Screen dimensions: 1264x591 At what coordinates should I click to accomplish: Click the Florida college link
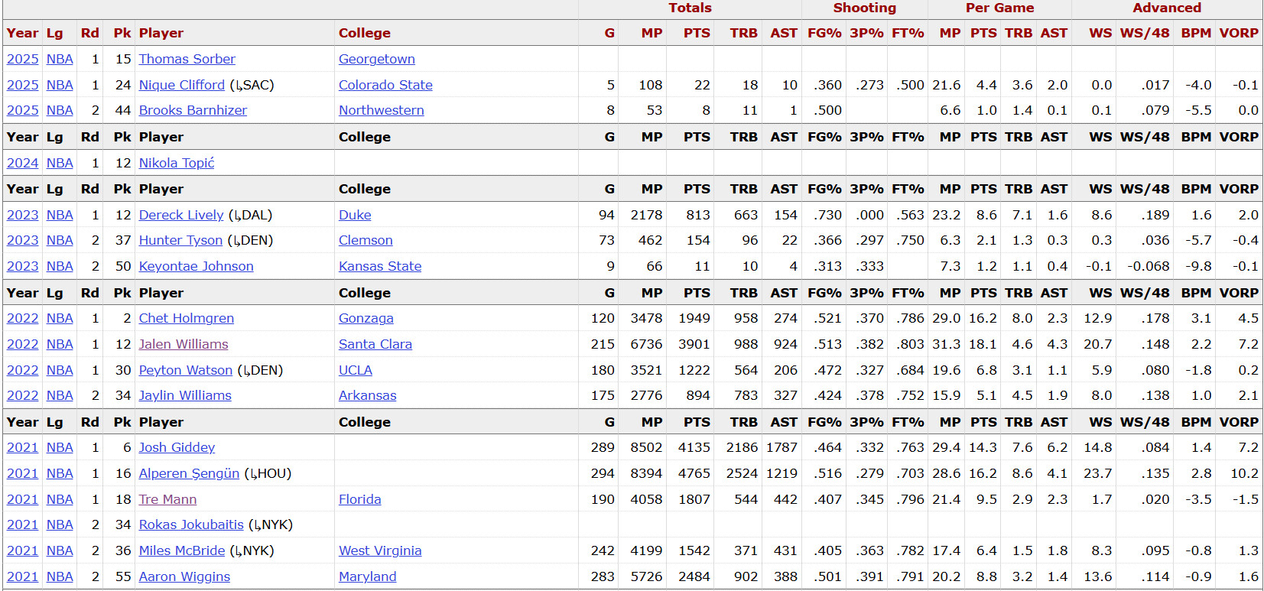tap(359, 499)
